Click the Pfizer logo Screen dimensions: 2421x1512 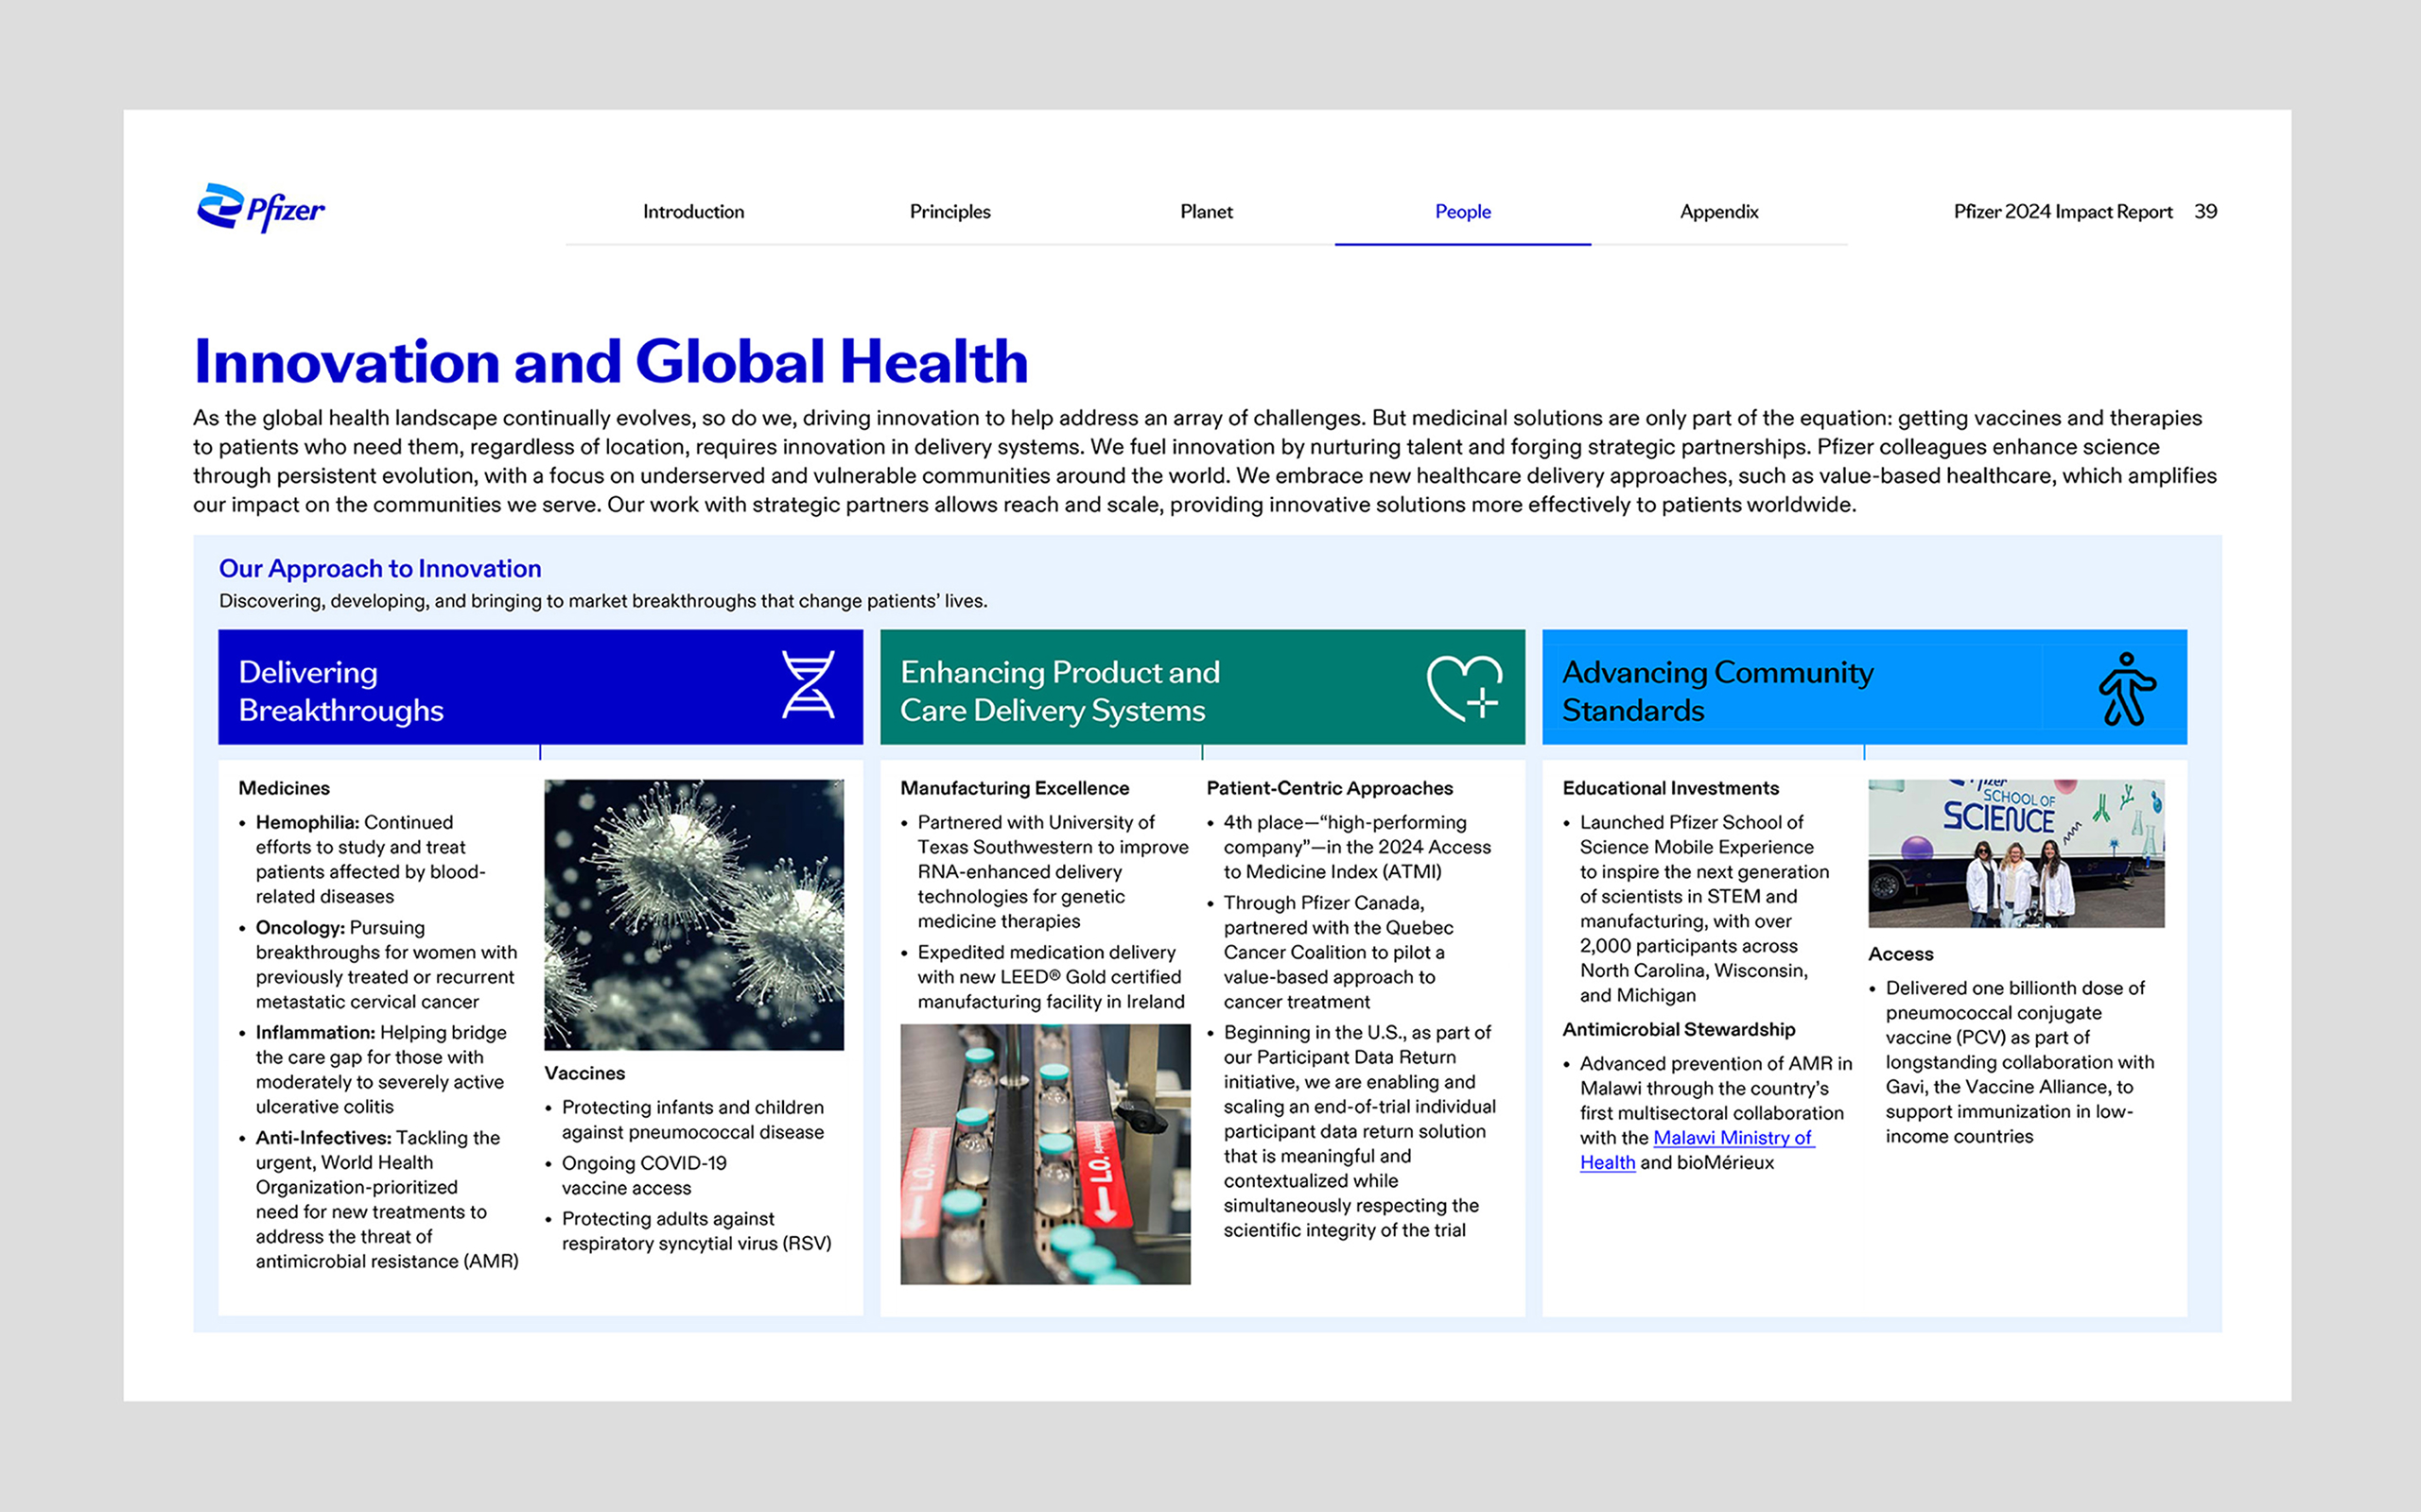[261, 208]
